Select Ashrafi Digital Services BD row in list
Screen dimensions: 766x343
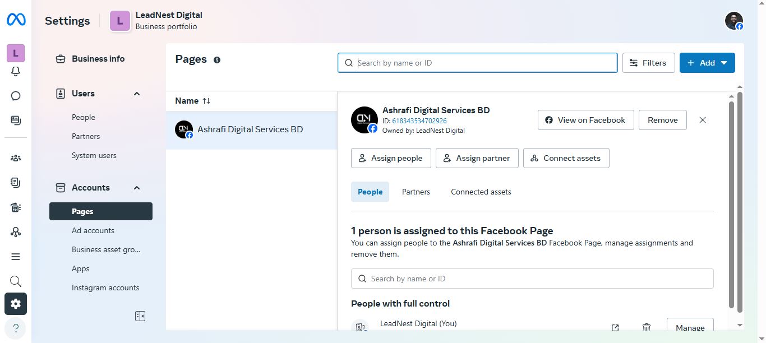point(251,130)
